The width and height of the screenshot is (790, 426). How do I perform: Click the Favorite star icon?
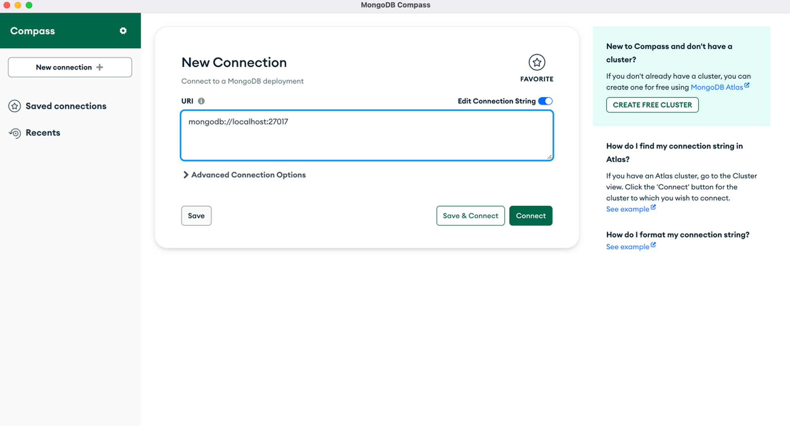pos(537,62)
